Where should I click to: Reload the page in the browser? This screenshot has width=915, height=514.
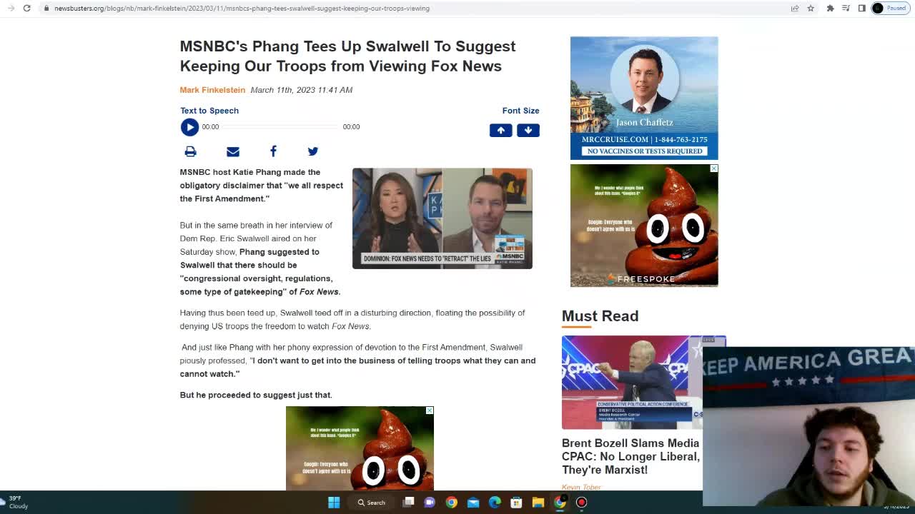tap(26, 8)
